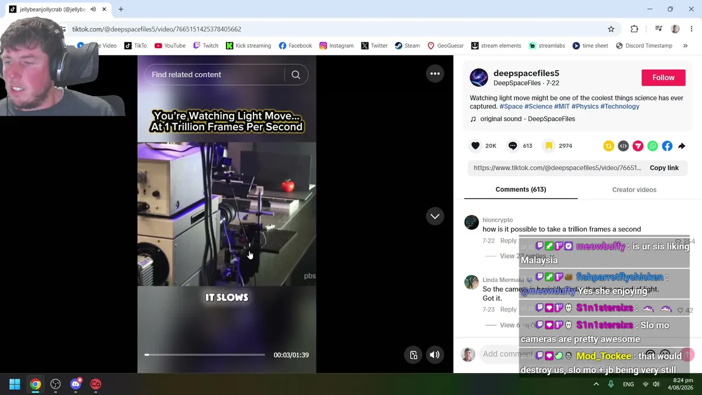Like the video with the heart icon

[x=475, y=145]
